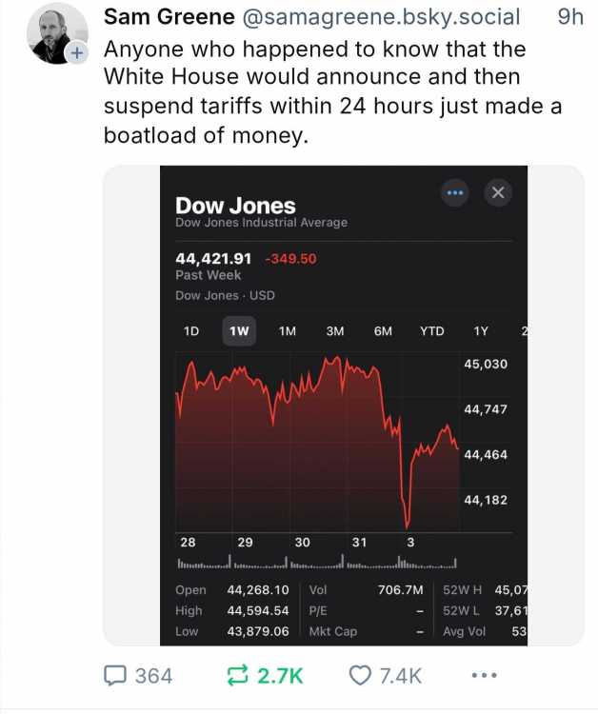Switch the chart to the 1M range
598x714 pixels.
(x=288, y=331)
